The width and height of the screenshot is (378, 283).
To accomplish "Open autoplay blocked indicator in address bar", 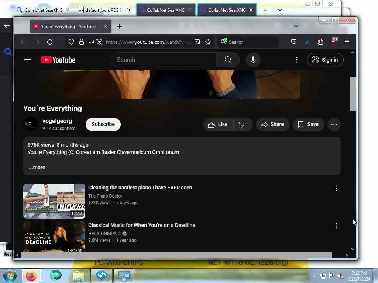I will click(99, 42).
